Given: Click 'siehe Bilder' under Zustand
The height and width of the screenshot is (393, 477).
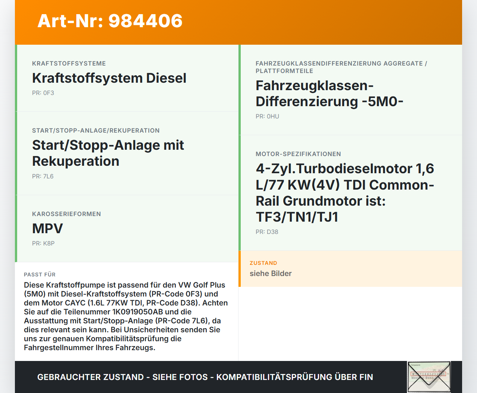Looking at the screenshot, I should [271, 273].
